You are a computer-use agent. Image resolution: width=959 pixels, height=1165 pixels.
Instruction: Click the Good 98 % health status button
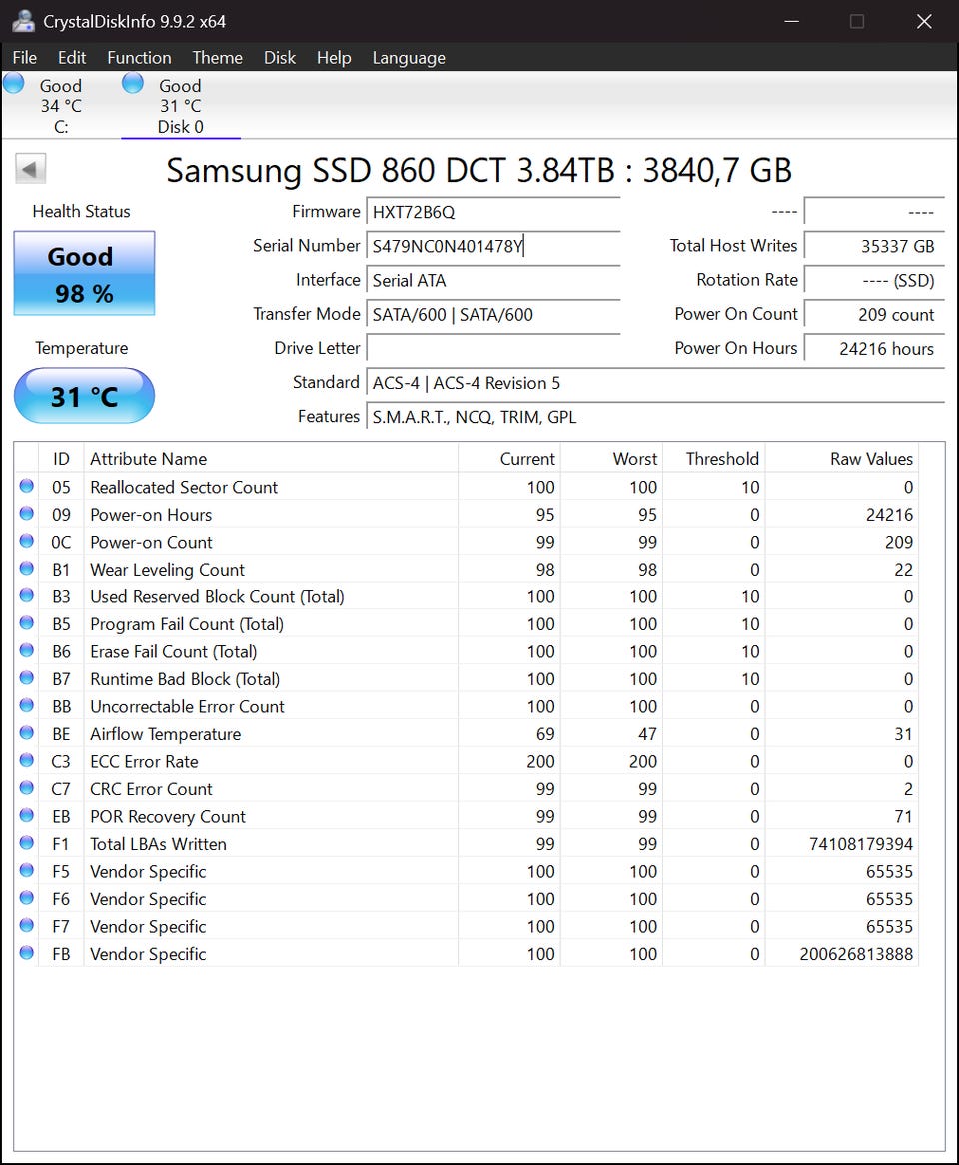(x=84, y=274)
